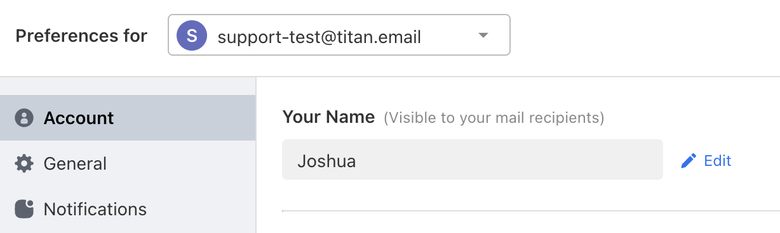
Task: Expand the account dropdown arrow
Action: [x=483, y=35]
